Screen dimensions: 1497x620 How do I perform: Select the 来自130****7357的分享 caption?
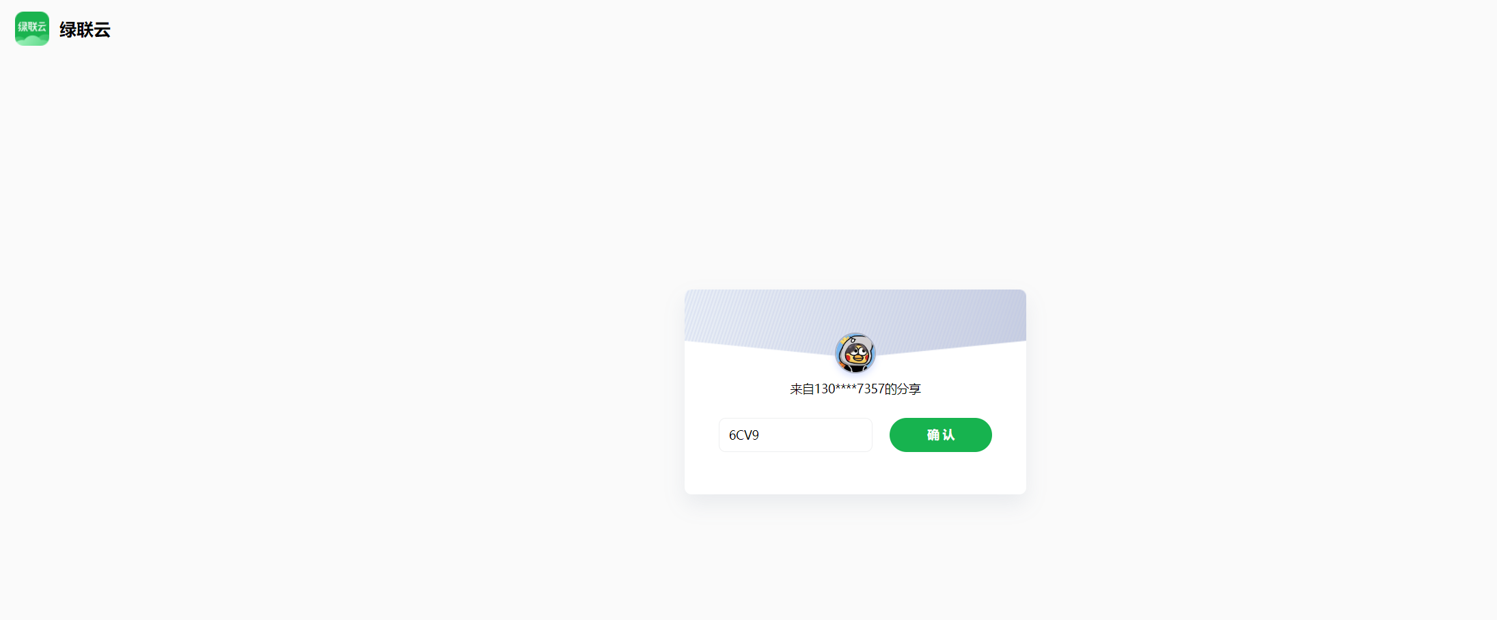pyautogui.click(x=855, y=389)
